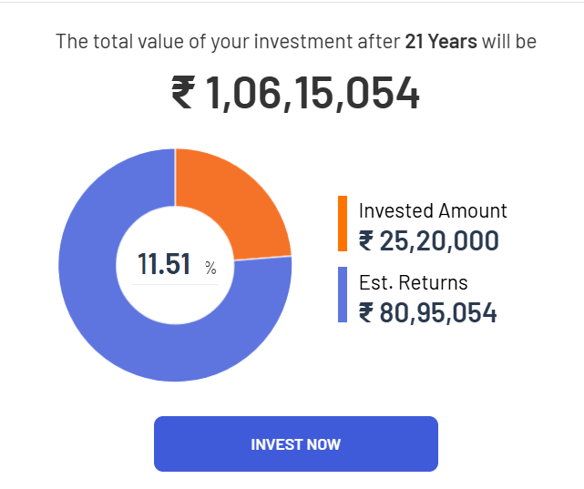The height and width of the screenshot is (489, 584).
Task: Click the rupee symbol before 25,20,000
Action: tap(366, 241)
